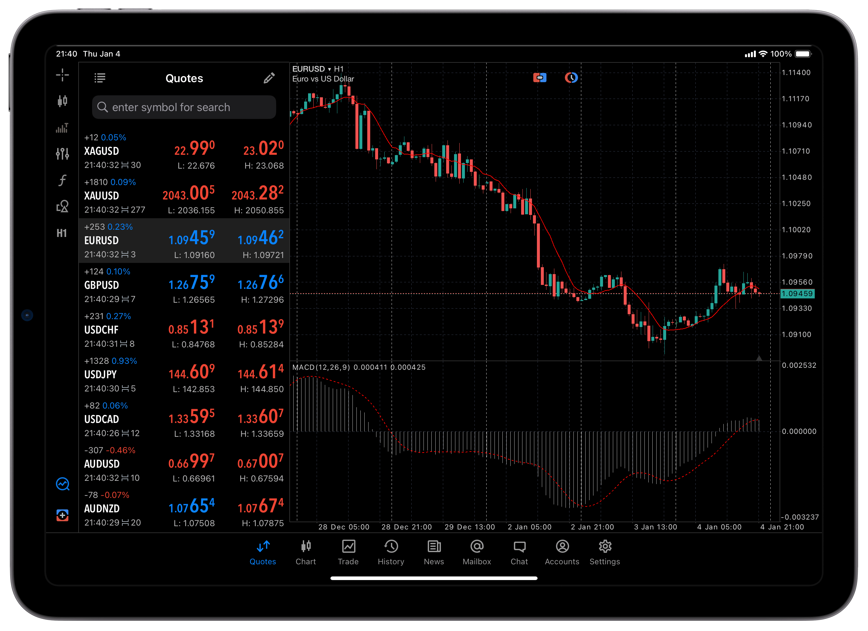This screenshot has height=631, width=868.
Task: Open the candlestick chart type icon
Action: (62, 101)
